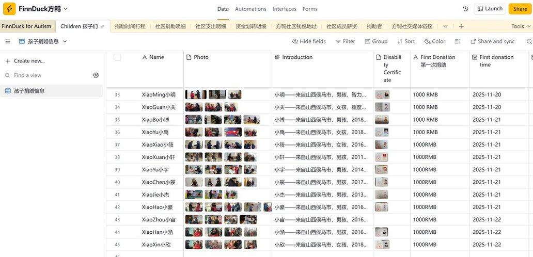This screenshot has width=533, height=257.
Task: Expand the Children 孩子们 tab dropdown
Action: [x=102, y=26]
